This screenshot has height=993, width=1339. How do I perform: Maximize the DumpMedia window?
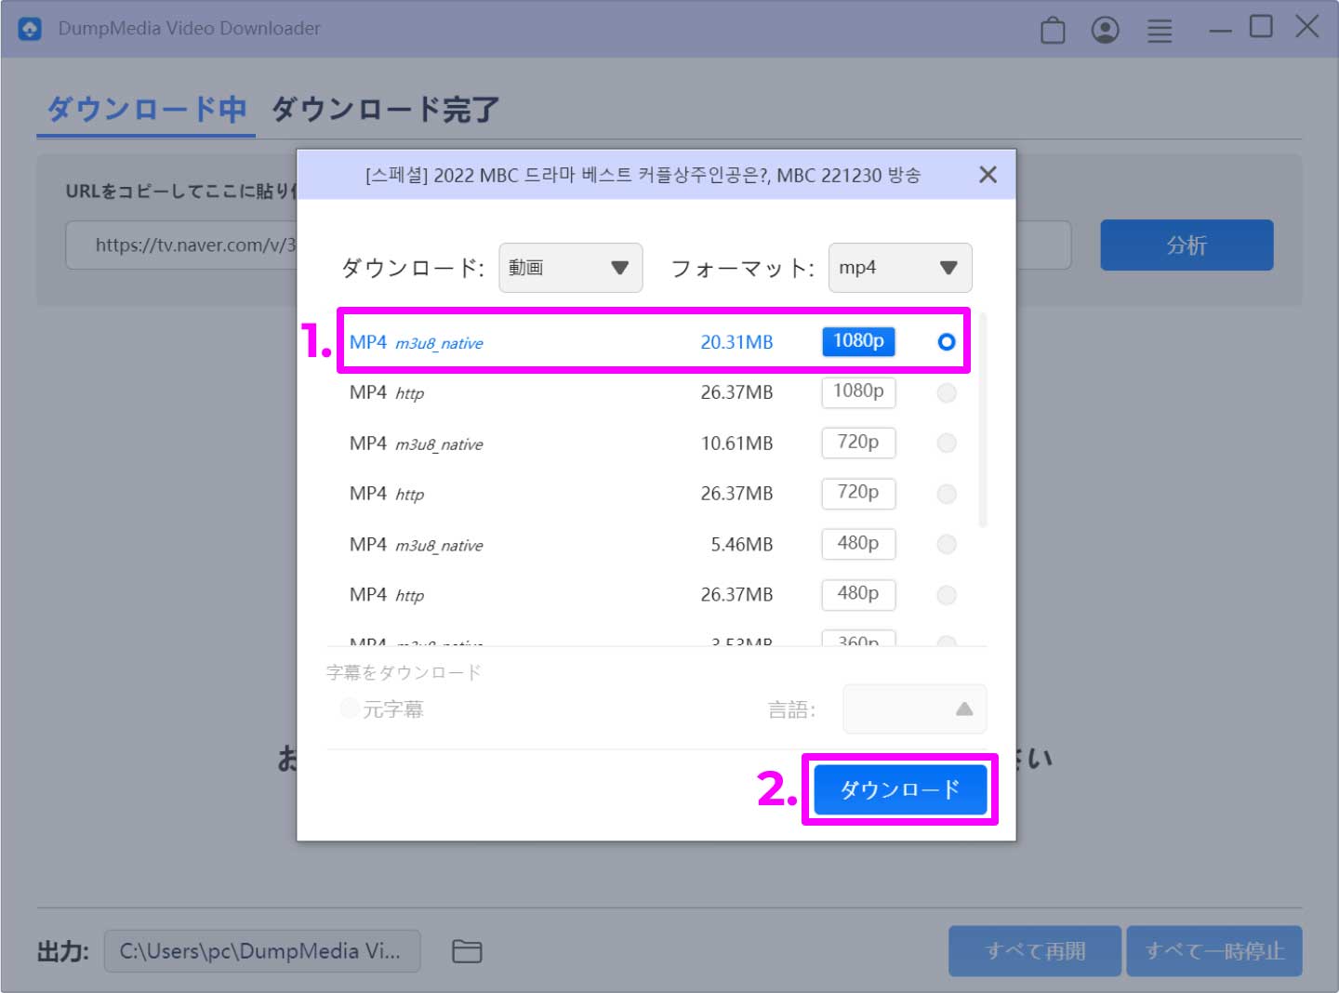[x=1261, y=27]
